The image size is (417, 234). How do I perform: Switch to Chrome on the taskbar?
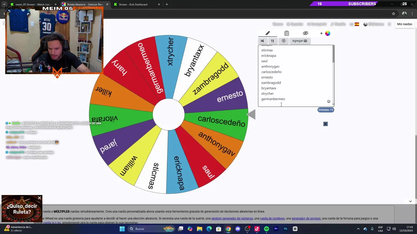228,229
